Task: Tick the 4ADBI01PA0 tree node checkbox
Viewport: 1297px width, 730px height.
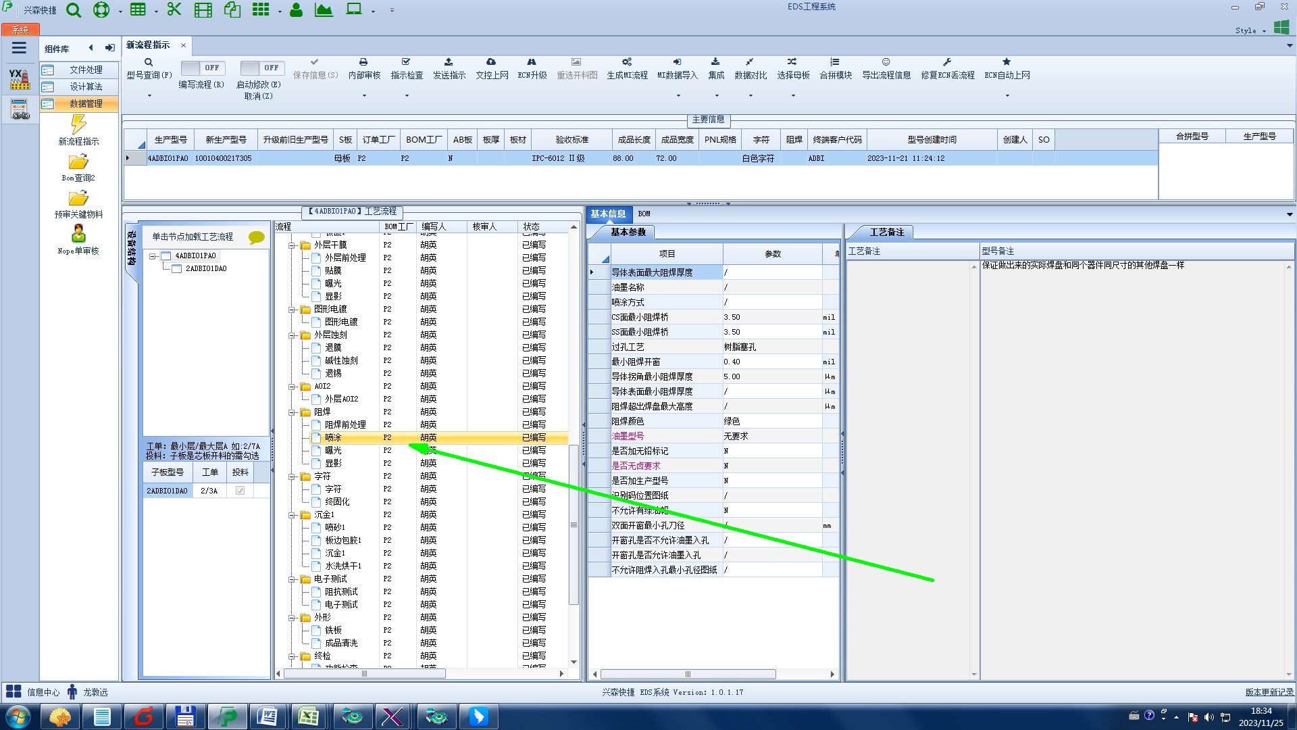Action: (x=166, y=256)
